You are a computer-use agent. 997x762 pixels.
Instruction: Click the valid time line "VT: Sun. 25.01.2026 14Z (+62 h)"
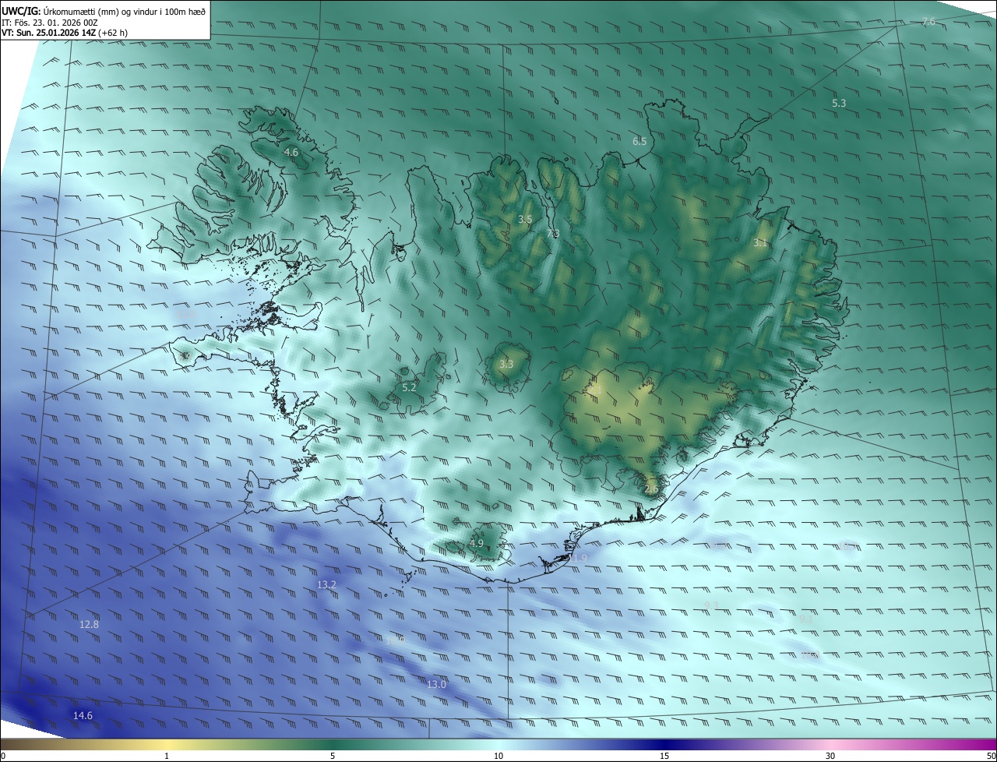64,33
